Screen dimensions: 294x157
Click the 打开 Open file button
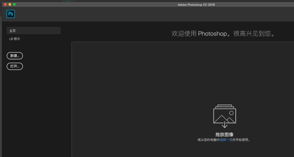(15, 66)
